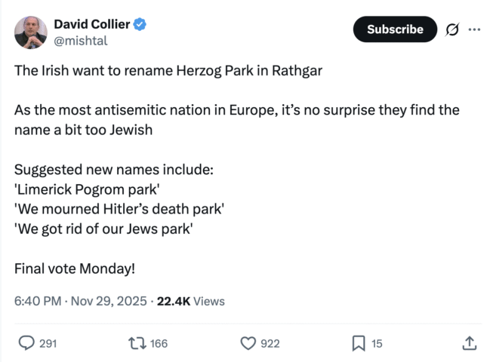Click the reply speech bubble icon
Screen dimensions: 493x362
click(26, 343)
